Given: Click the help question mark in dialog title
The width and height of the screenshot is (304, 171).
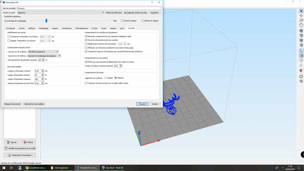Looking at the screenshot, I should tap(152, 2).
